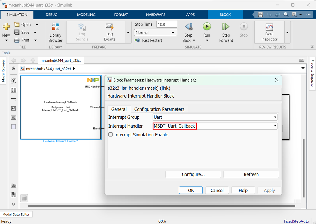Screen dimensions: 316x224
Task: Click the up to parent arrow
Action: pos(33,60)
